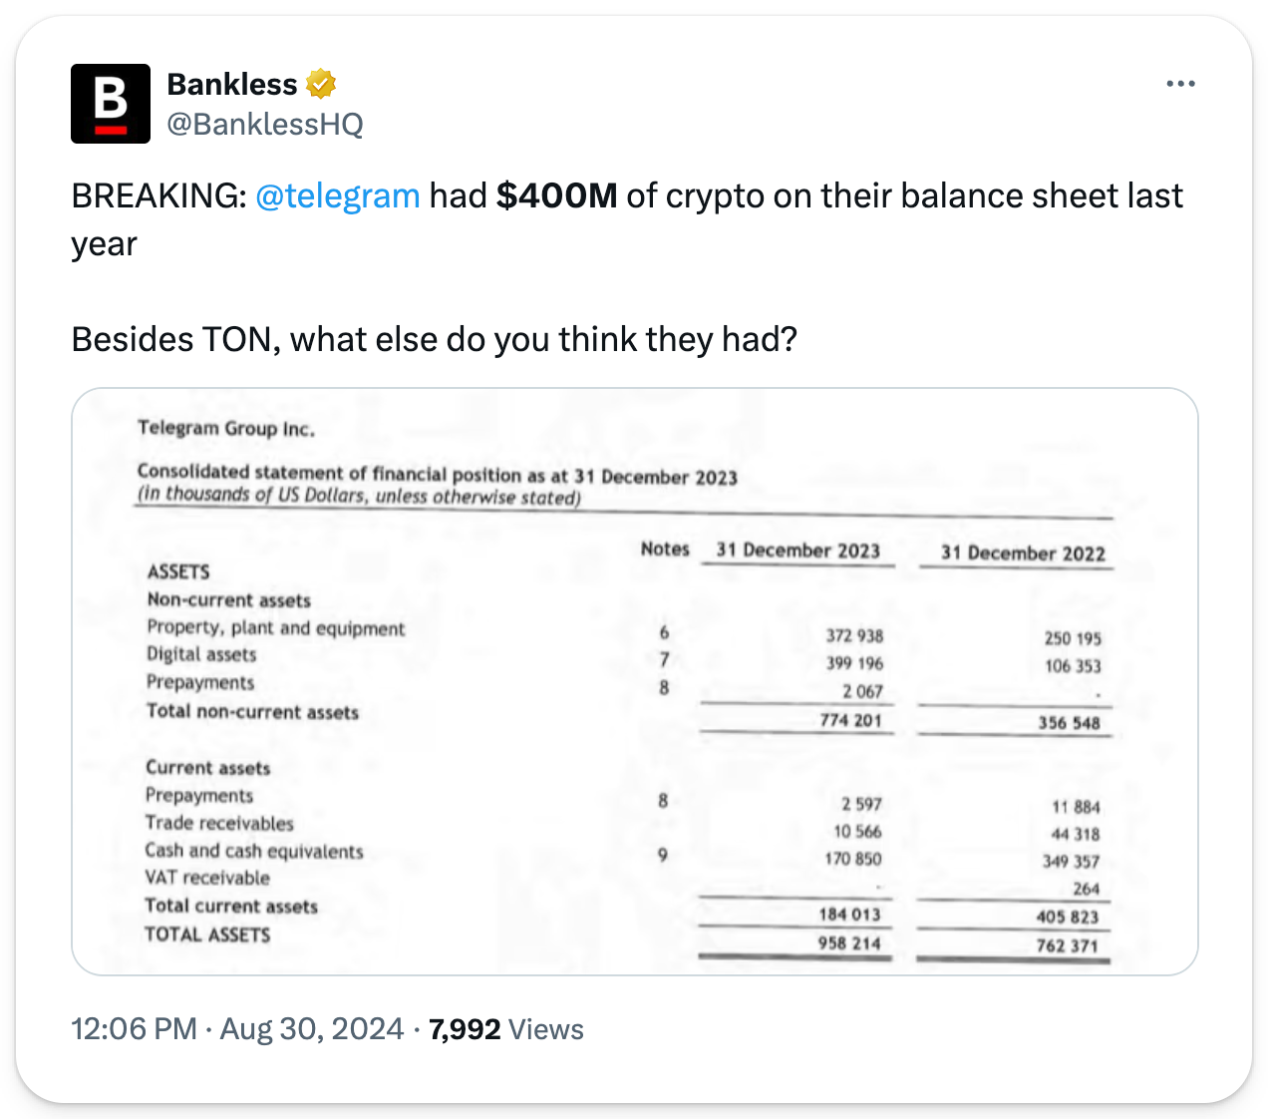1268x1119 pixels.
Task: Click the 12:06 PM timestamp
Action: pyautogui.click(x=134, y=1029)
